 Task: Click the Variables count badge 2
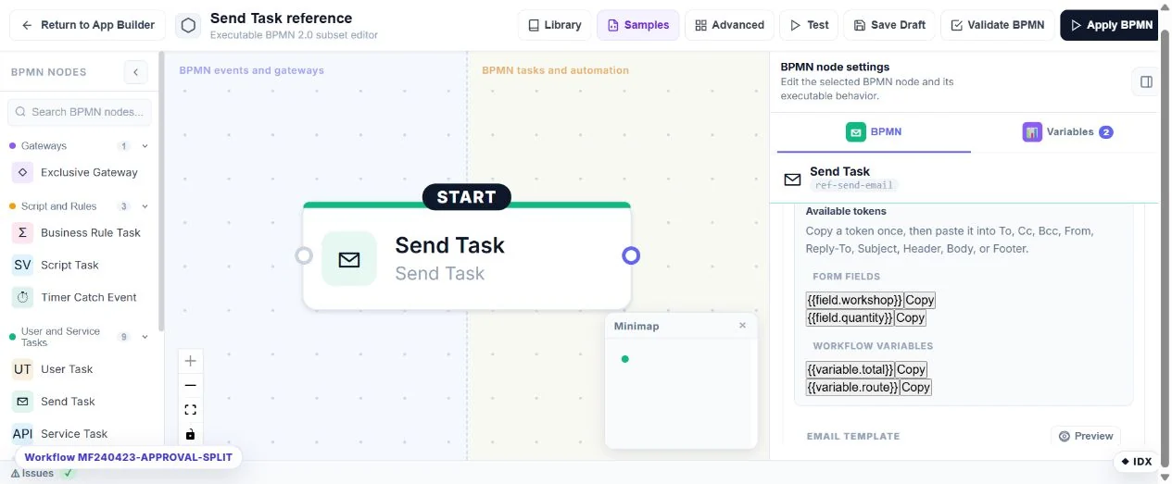[x=1105, y=132]
